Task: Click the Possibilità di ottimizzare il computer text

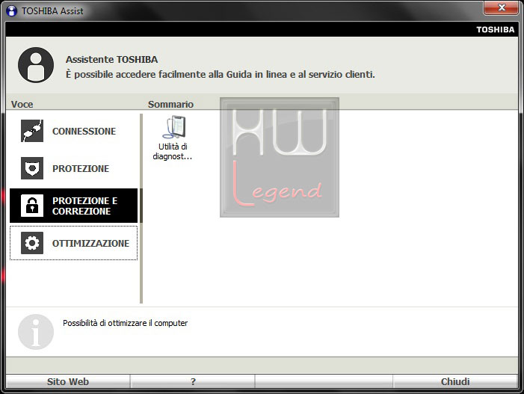Action: click(126, 323)
